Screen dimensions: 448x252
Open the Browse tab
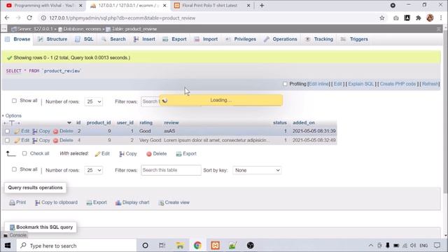click(17, 39)
